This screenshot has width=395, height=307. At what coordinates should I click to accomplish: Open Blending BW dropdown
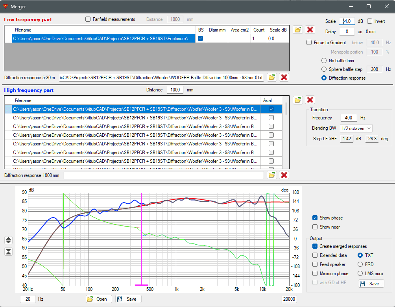tap(356, 128)
